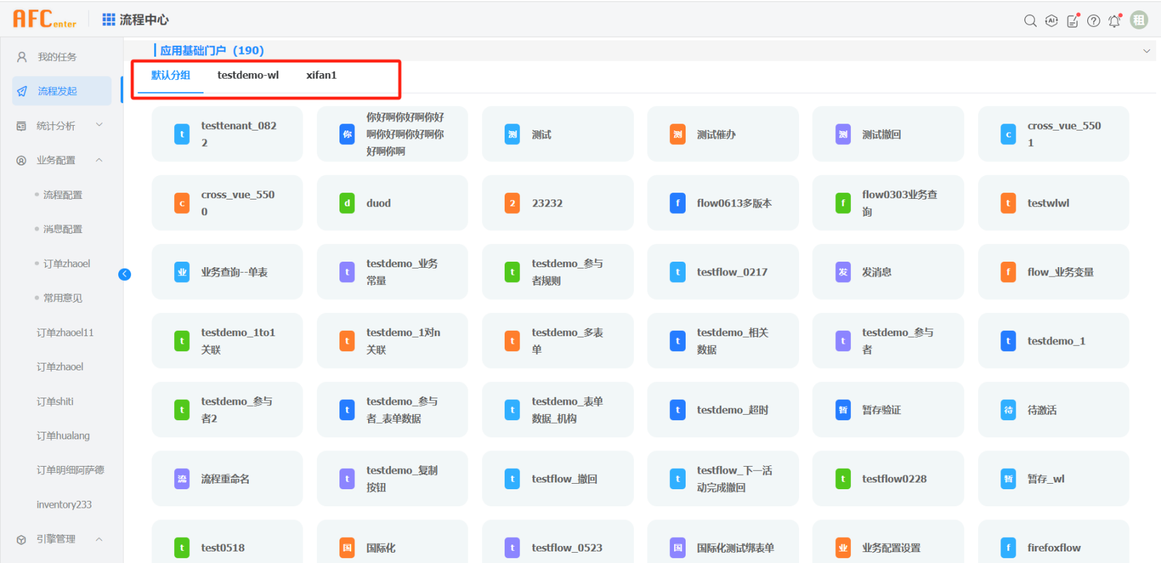The width and height of the screenshot is (1161, 563).
Task: Select the xifan1 group tab
Action: (x=321, y=75)
